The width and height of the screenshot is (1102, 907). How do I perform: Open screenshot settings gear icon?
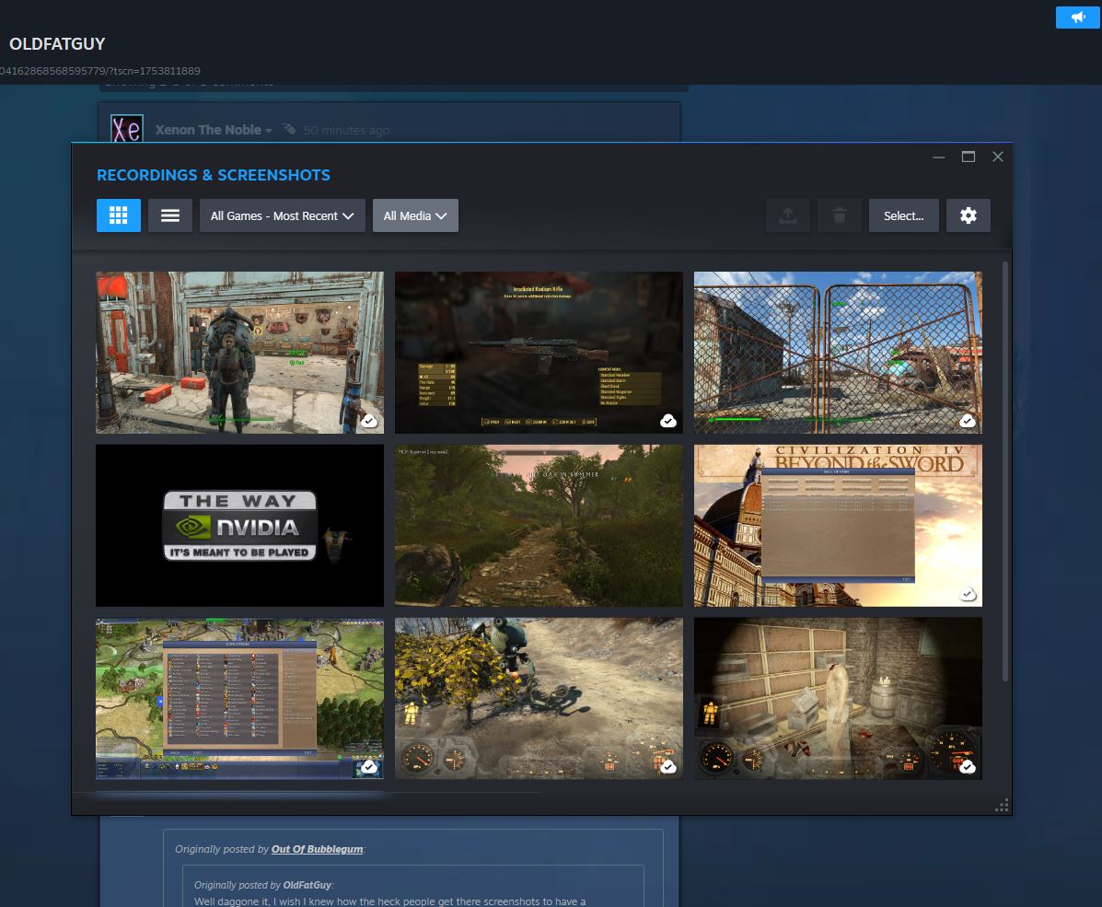[x=968, y=215]
